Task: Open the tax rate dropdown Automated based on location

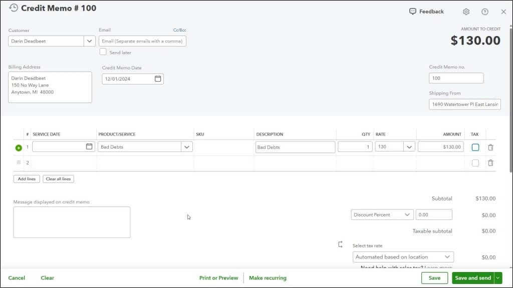Action: (x=403, y=257)
